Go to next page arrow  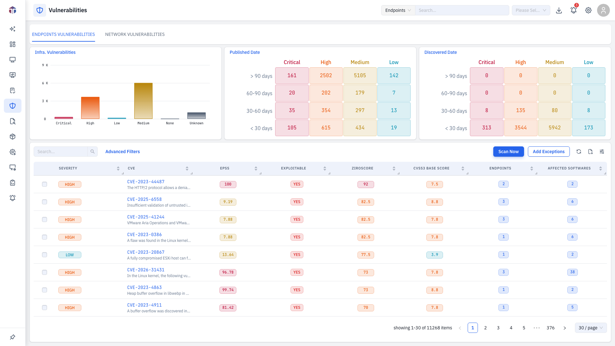tap(565, 328)
